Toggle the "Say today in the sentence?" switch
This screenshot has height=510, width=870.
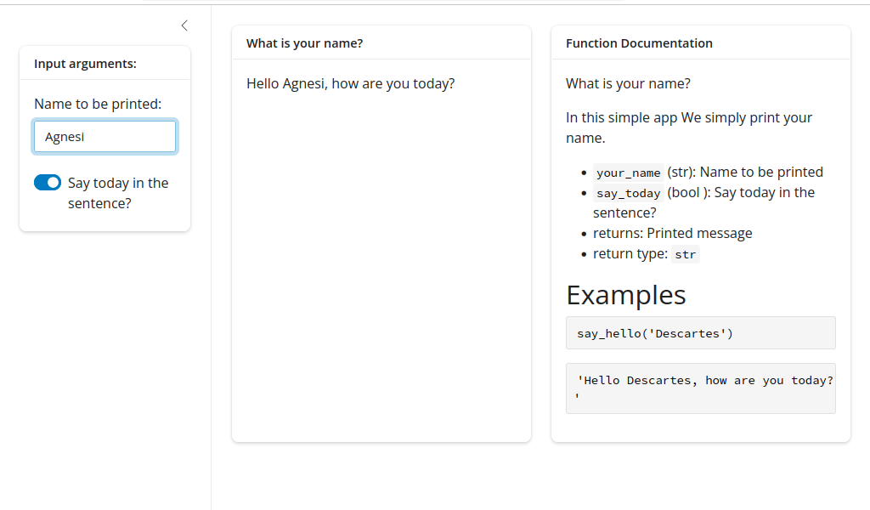pos(48,183)
